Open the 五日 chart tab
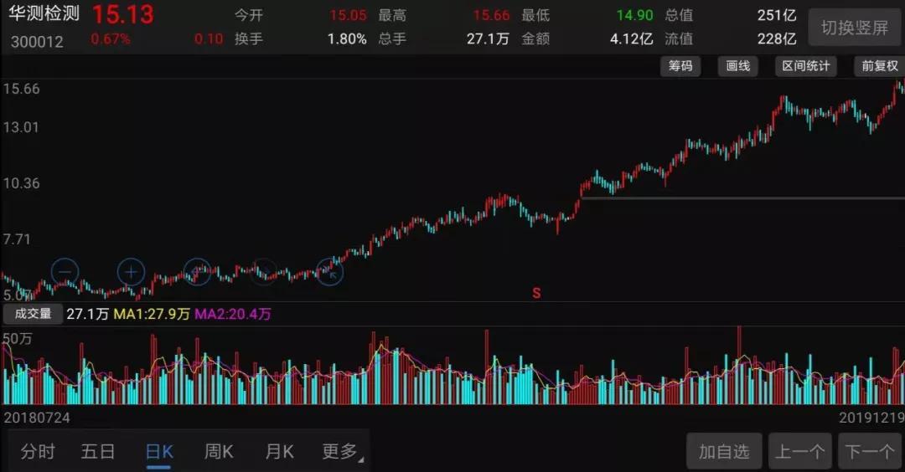The width and height of the screenshot is (905, 472). (x=98, y=452)
